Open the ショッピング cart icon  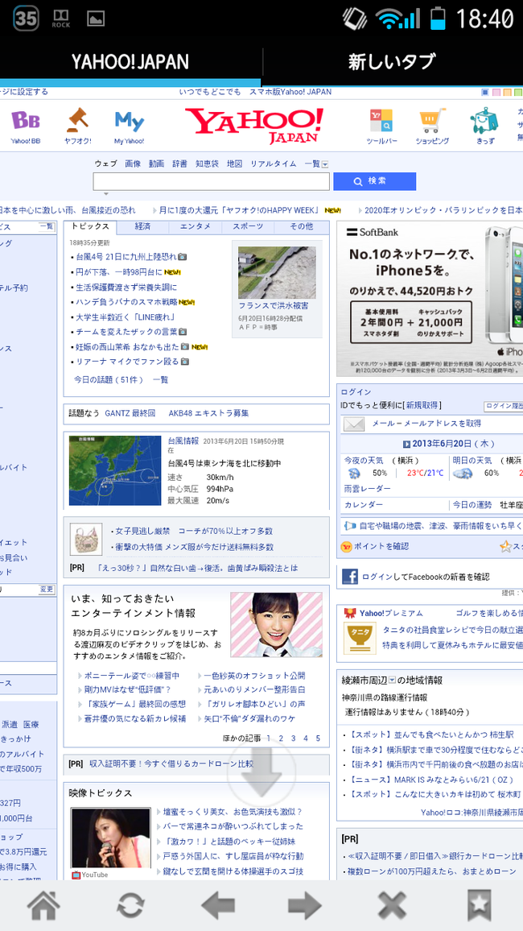(432, 126)
